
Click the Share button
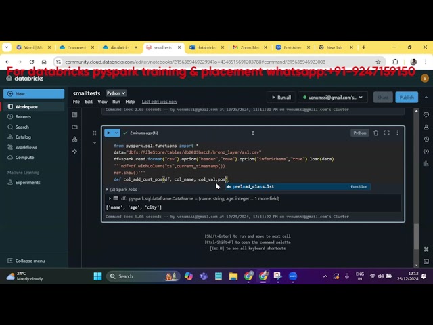pos(383,97)
